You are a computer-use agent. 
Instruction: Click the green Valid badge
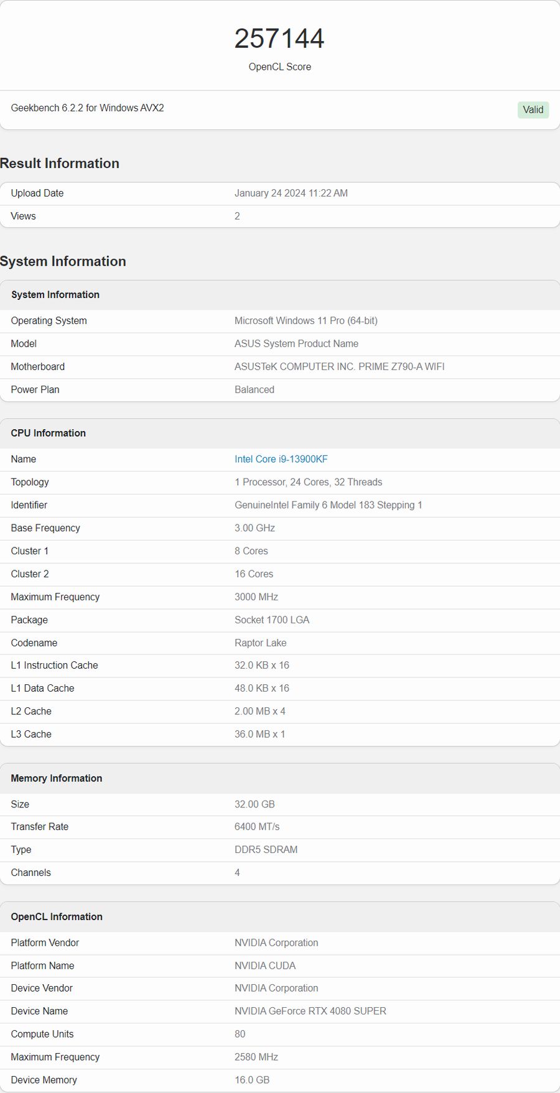coord(533,109)
